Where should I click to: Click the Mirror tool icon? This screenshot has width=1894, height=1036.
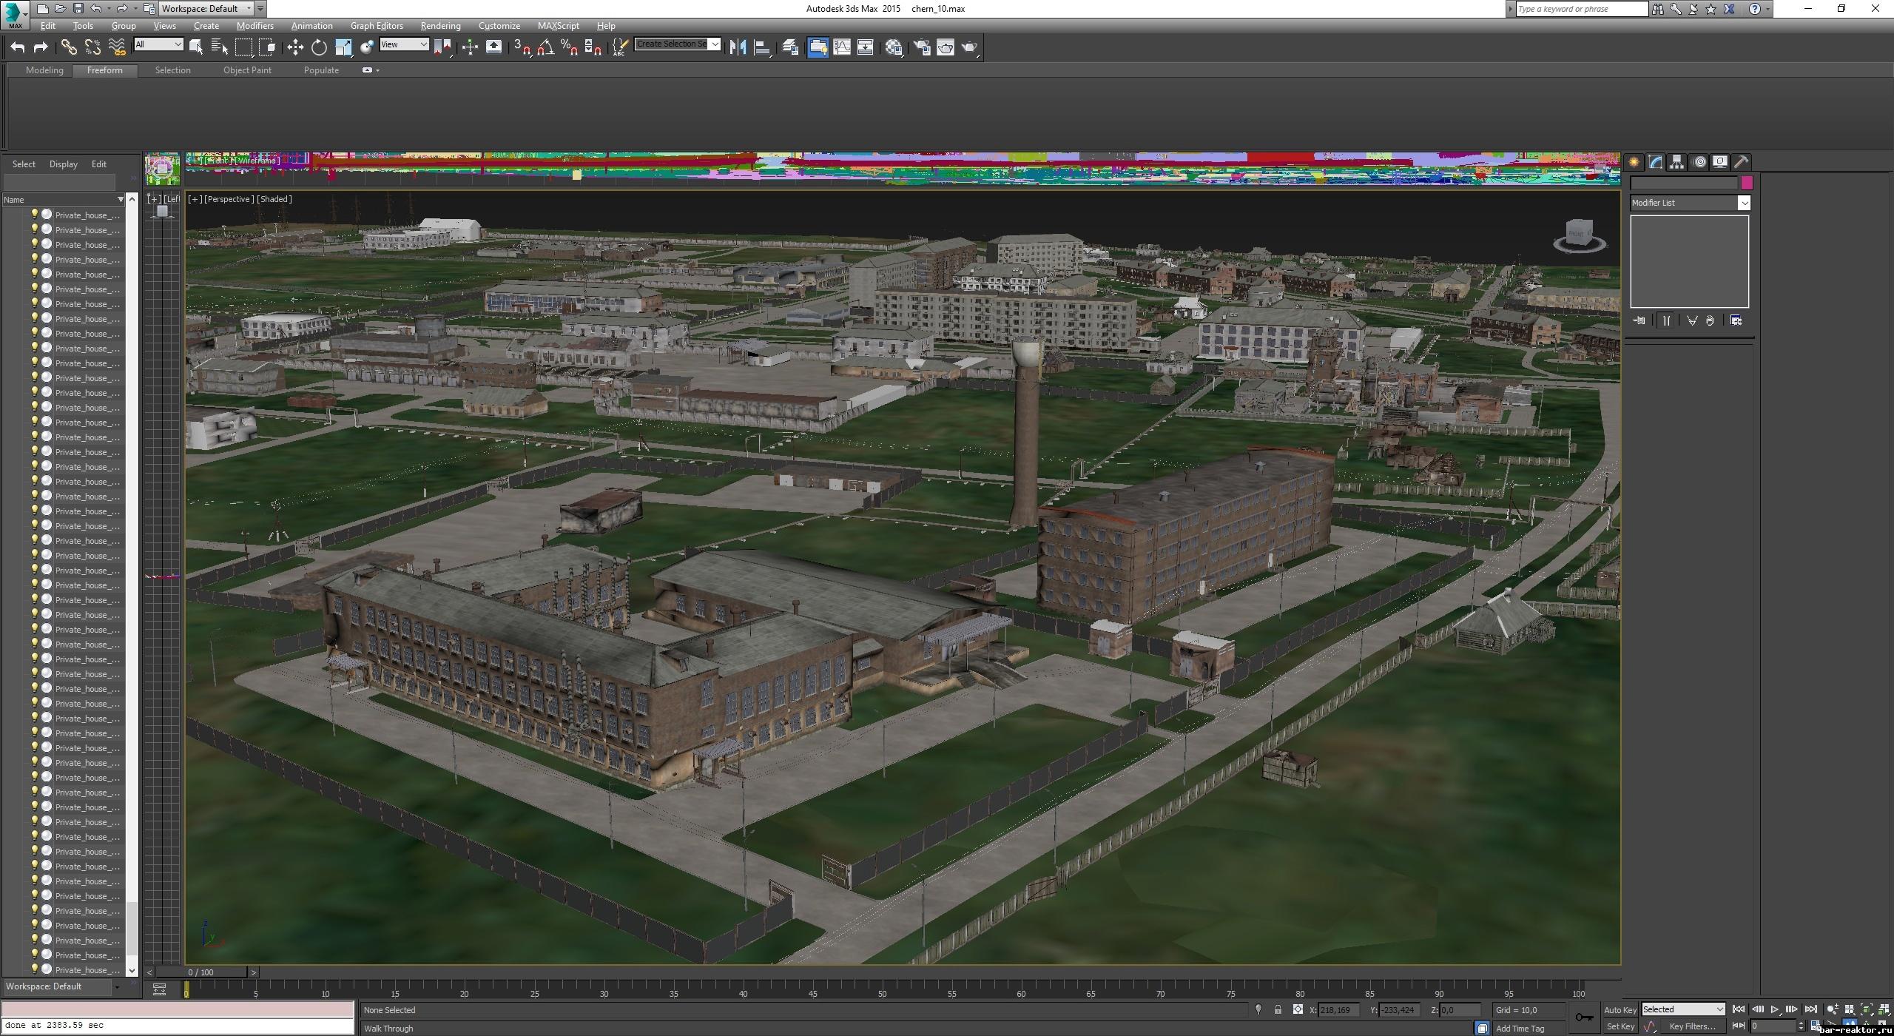738,47
